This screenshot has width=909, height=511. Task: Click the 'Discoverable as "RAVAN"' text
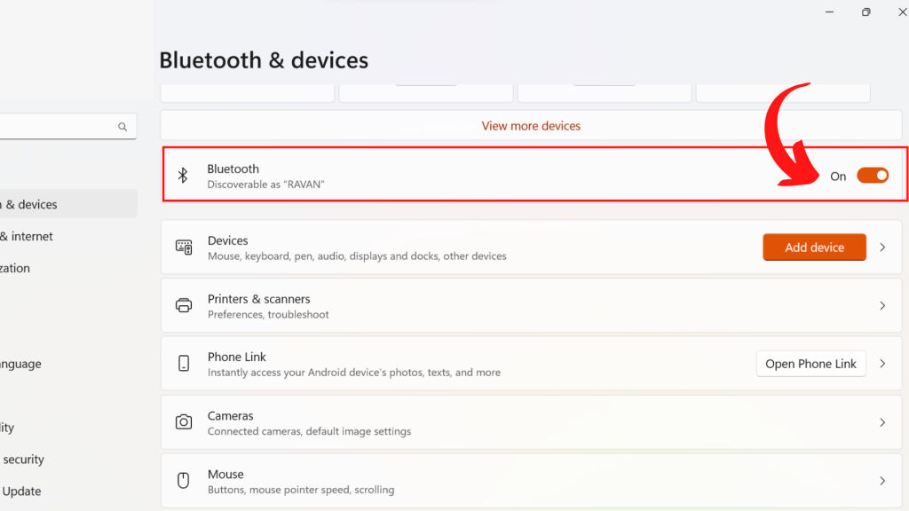[x=265, y=185]
